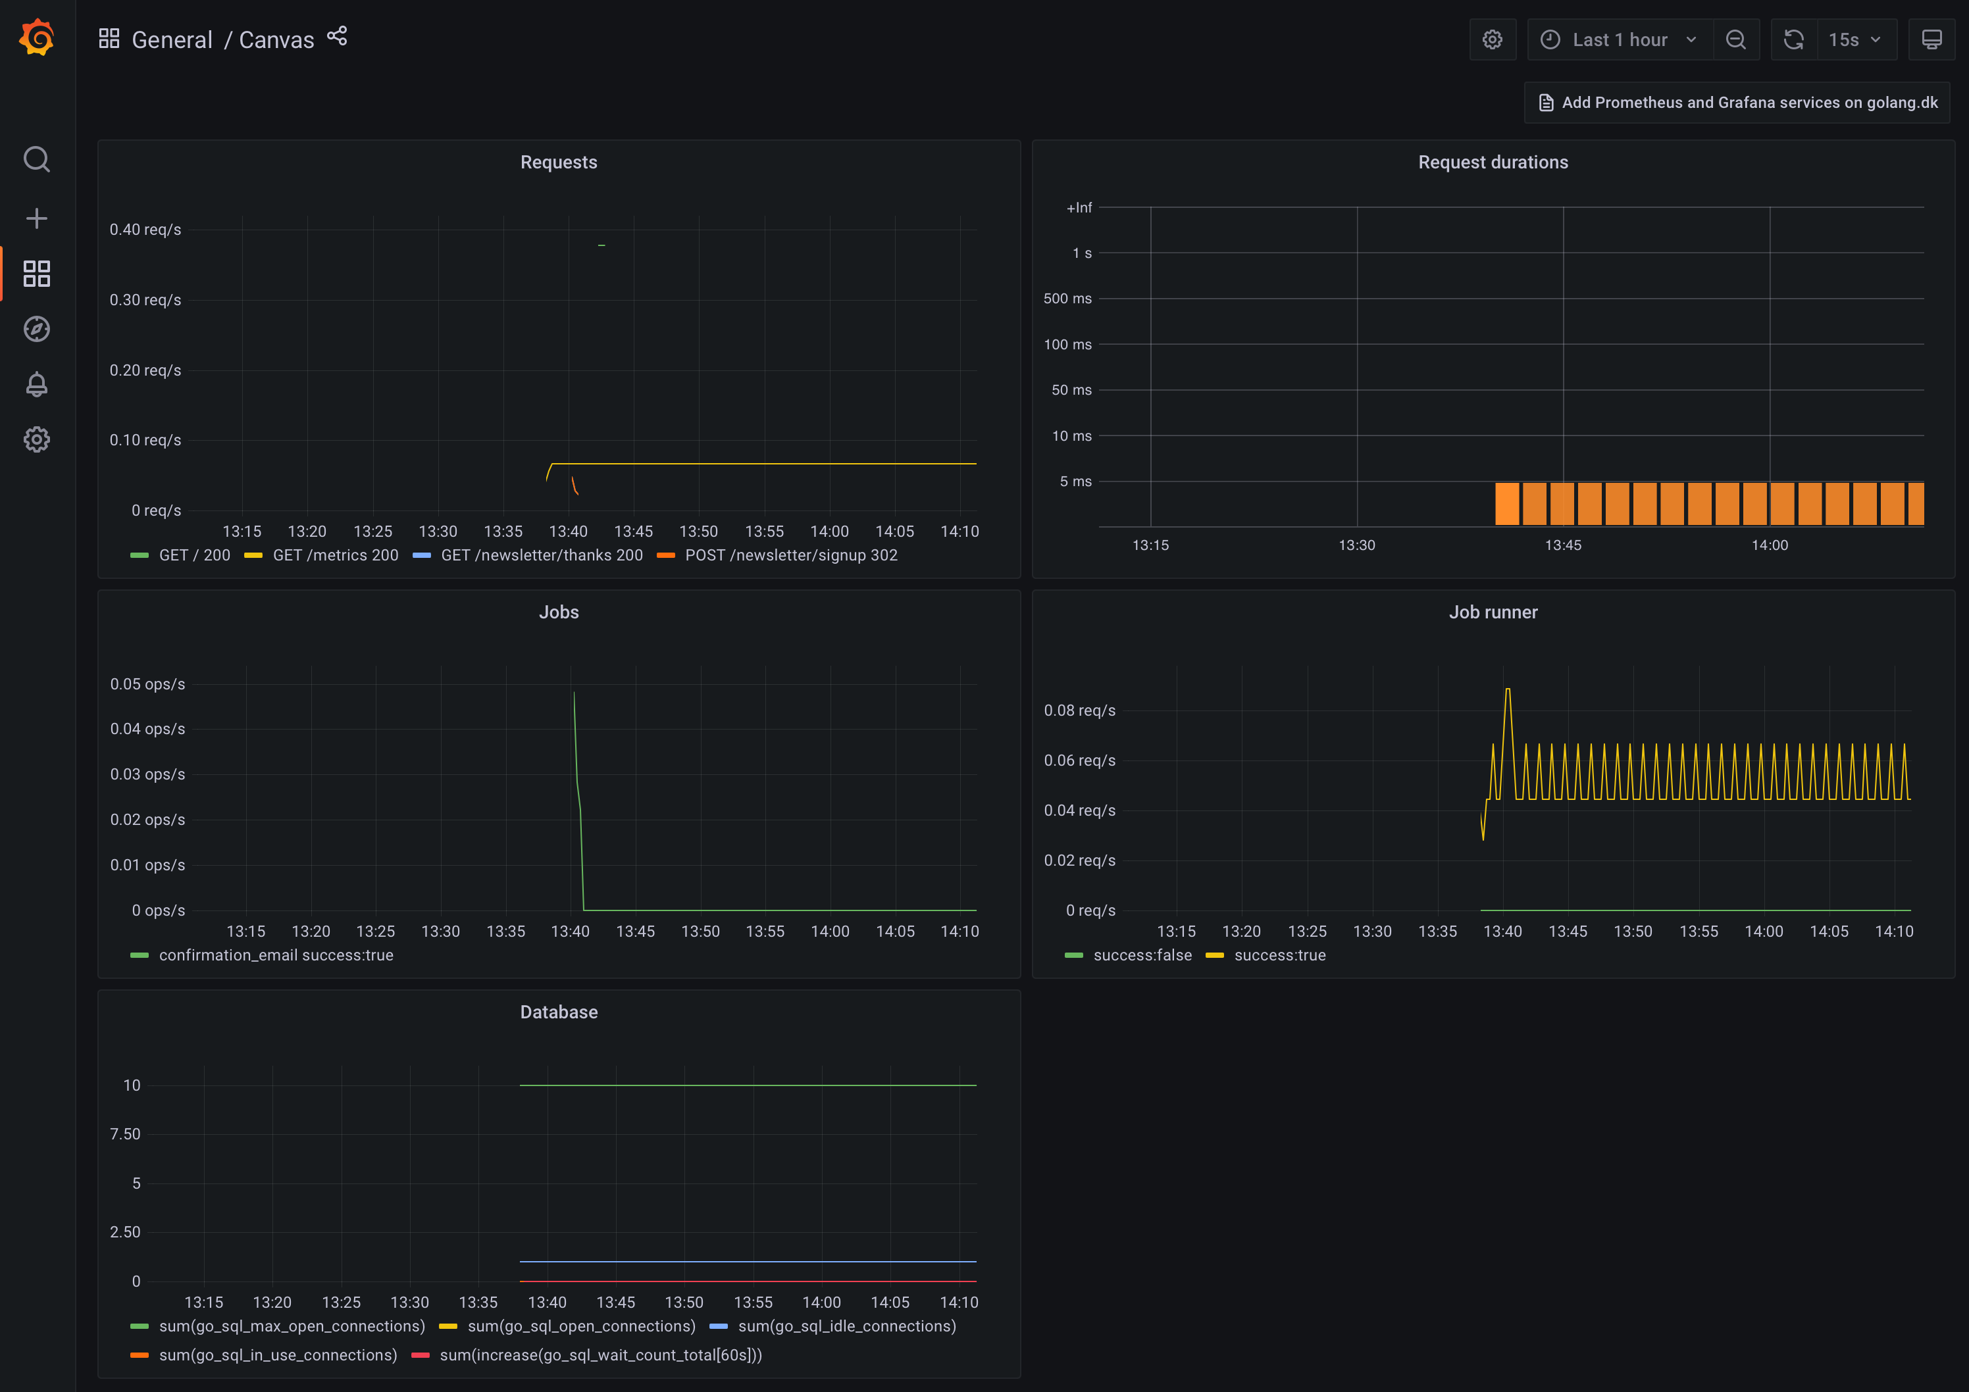Open the Requests panel title menu
The width and height of the screenshot is (1969, 1392).
[x=558, y=161]
